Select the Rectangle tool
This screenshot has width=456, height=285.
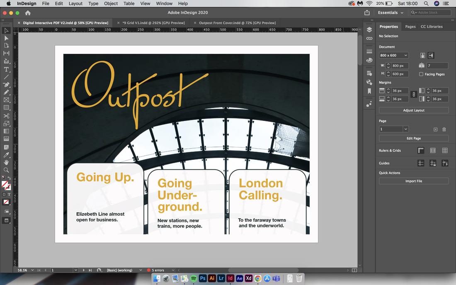(6, 107)
